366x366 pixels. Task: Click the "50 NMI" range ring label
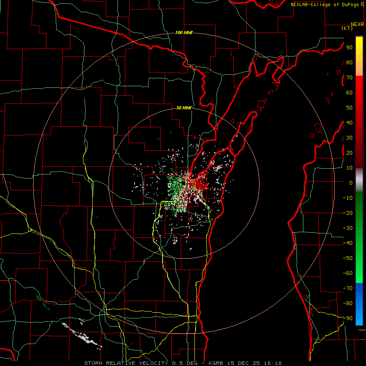click(x=184, y=108)
